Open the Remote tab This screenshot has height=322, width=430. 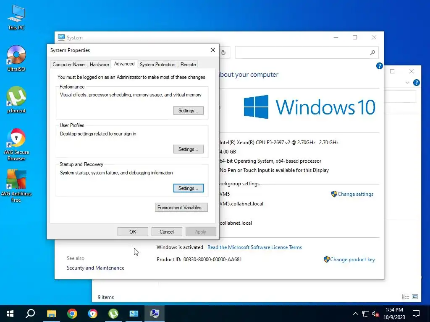(188, 65)
